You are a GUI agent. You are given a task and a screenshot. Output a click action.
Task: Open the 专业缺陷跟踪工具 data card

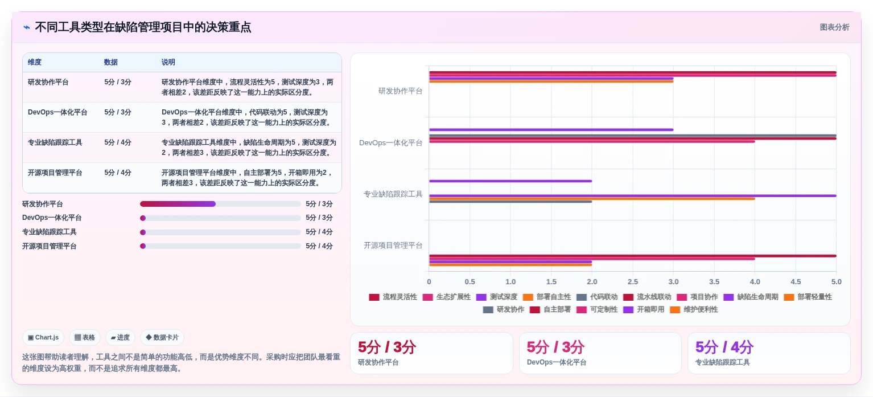click(769, 353)
